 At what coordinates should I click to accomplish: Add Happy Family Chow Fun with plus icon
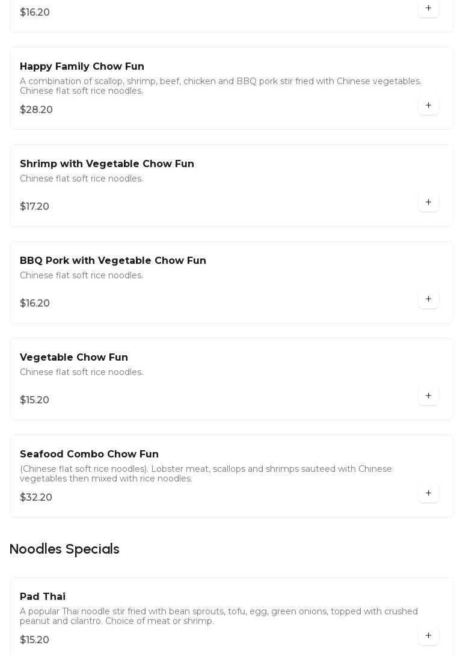(x=428, y=106)
